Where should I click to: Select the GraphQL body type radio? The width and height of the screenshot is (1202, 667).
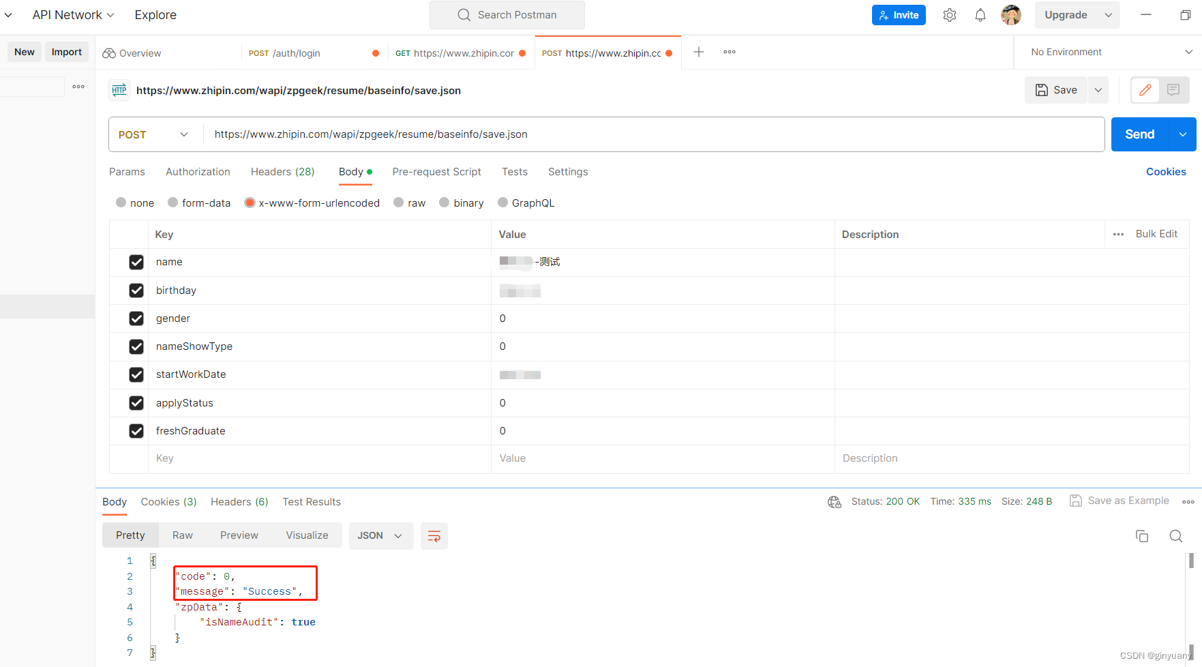[x=503, y=203]
